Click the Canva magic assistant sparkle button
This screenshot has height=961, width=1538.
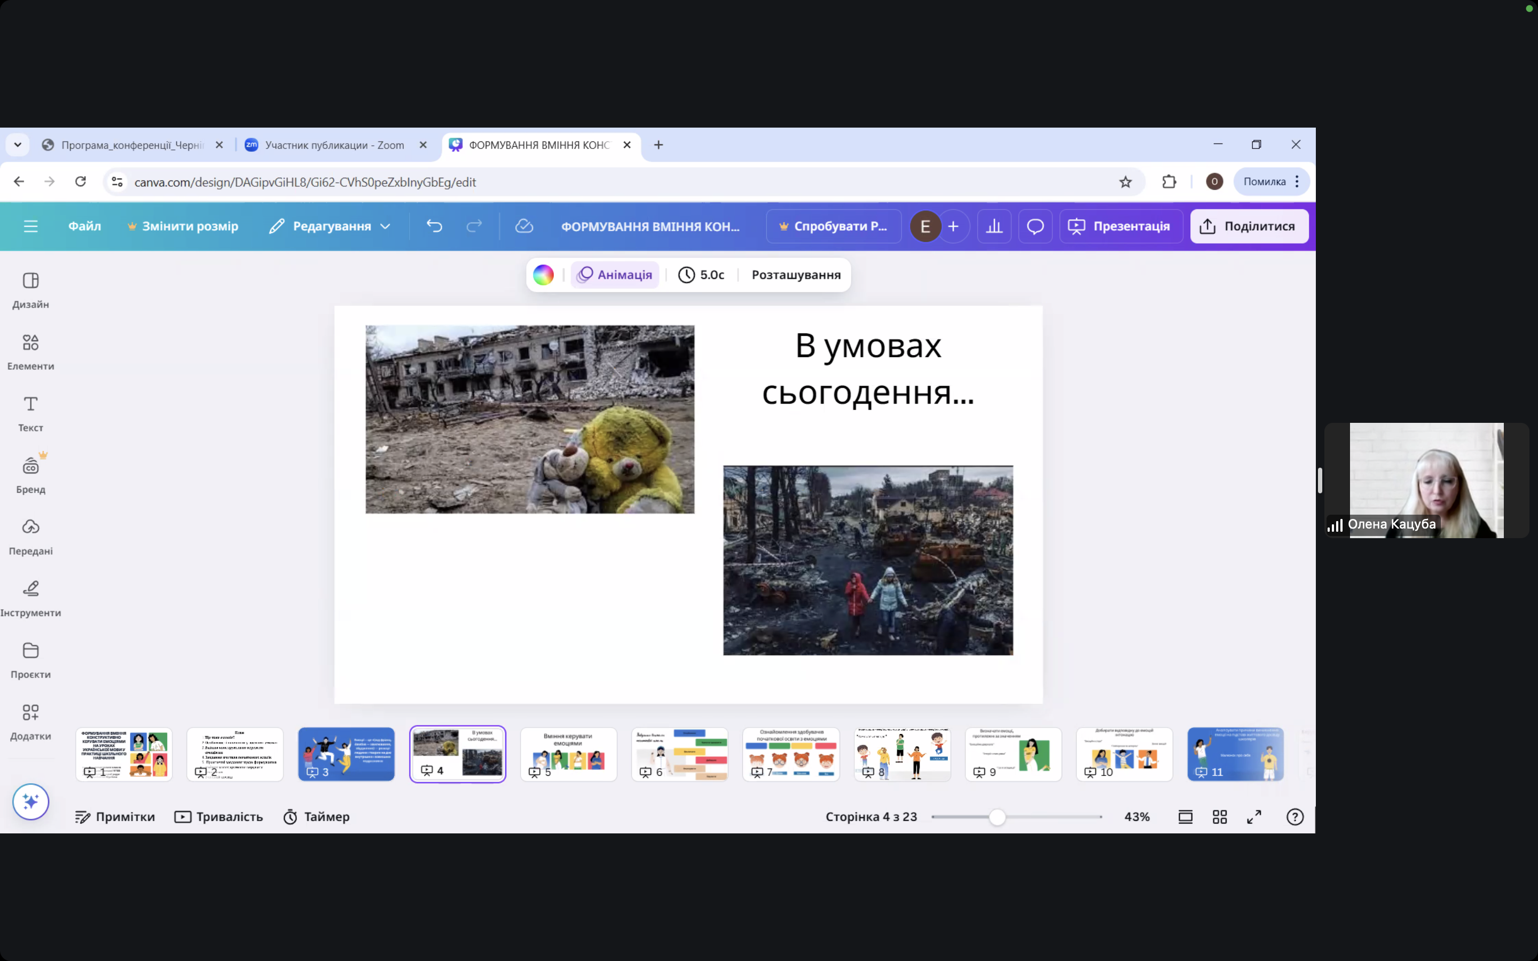click(x=30, y=801)
